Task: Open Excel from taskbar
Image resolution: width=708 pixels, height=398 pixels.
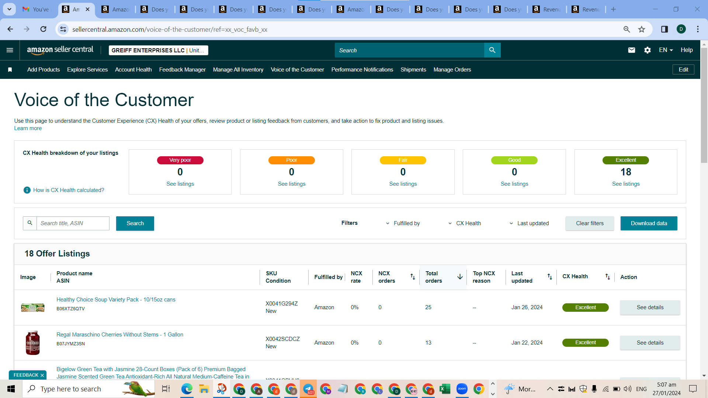Action: [x=445, y=389]
